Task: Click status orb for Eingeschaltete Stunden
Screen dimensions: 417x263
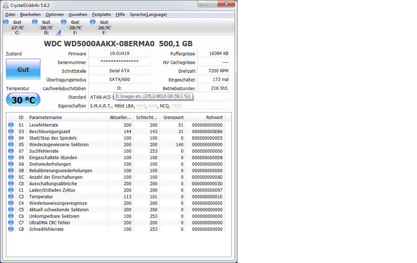Action: (x=11, y=157)
